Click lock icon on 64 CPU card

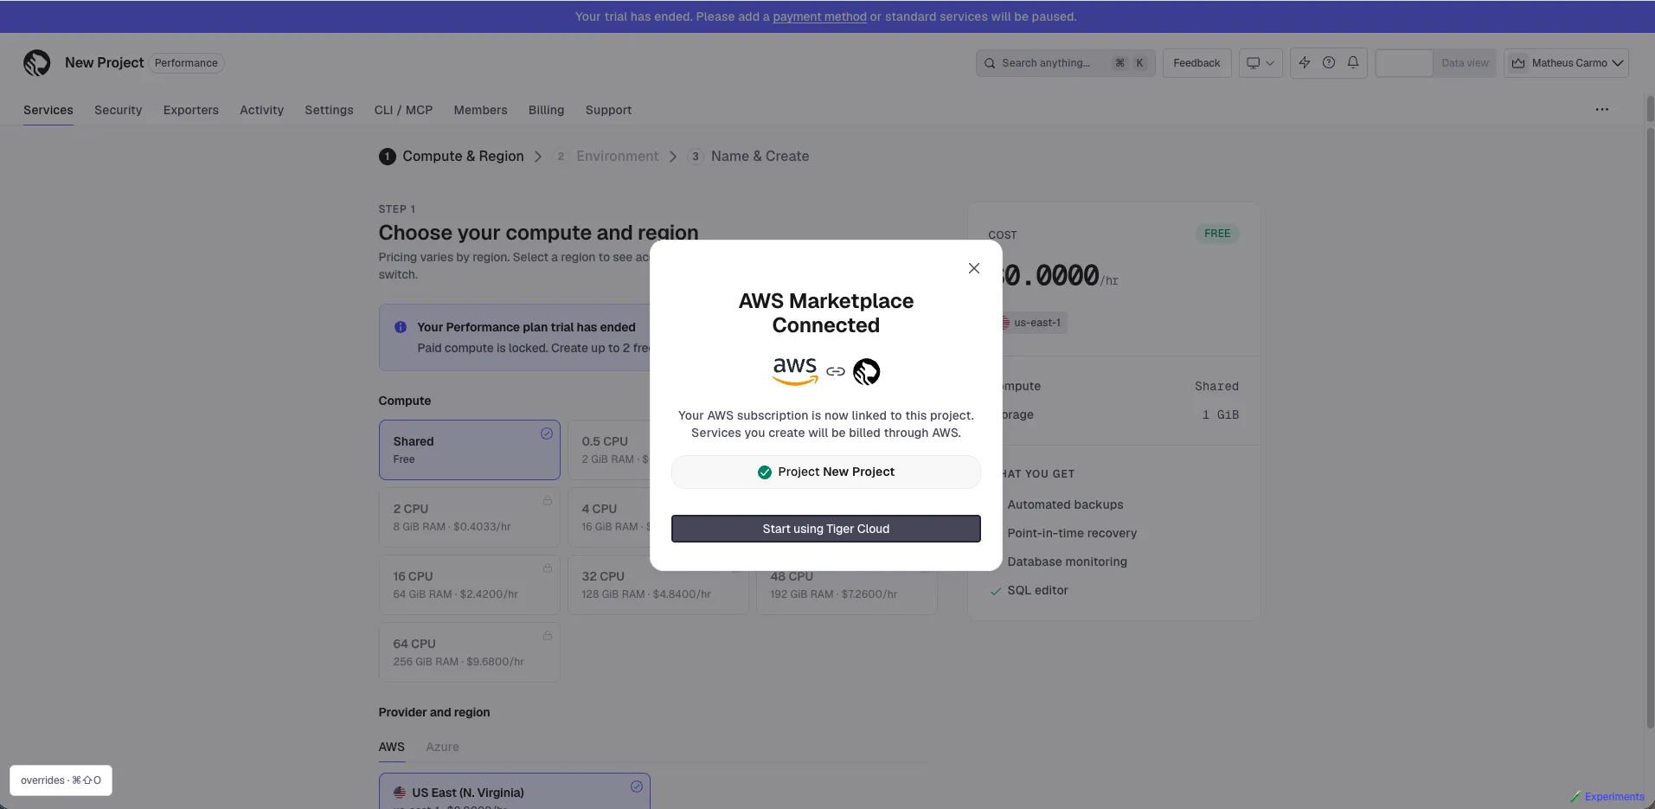pos(547,636)
